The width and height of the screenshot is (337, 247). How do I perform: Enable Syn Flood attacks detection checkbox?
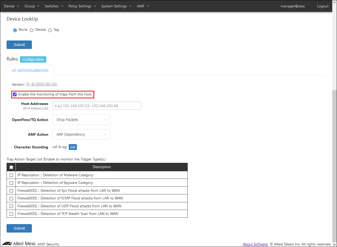(11, 191)
